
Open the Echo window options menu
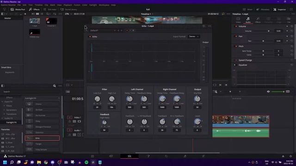(x=210, y=26)
